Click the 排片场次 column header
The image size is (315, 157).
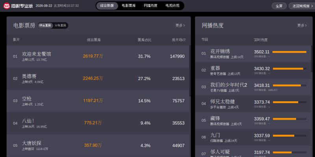[x=179, y=40]
